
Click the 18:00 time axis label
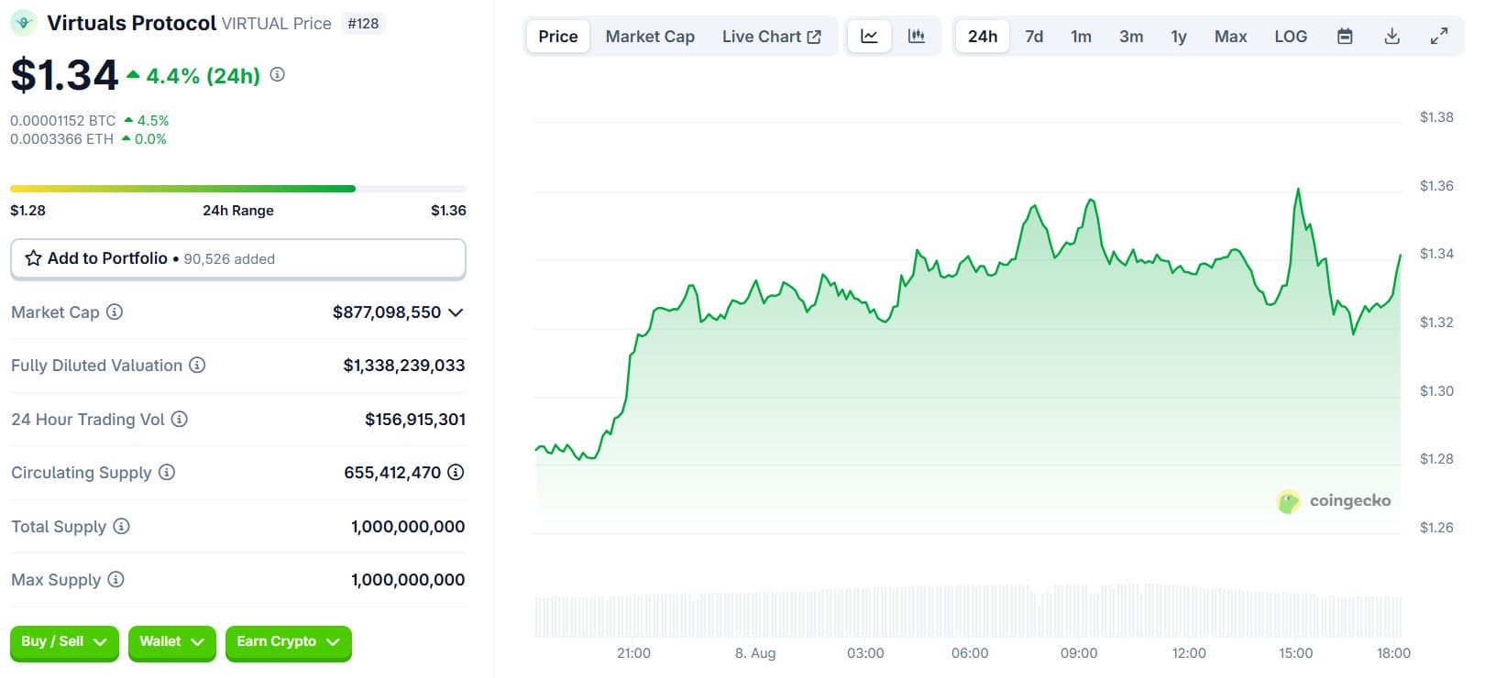[1393, 653]
